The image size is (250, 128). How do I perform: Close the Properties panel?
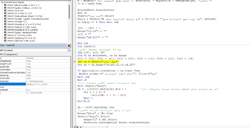click(69, 46)
